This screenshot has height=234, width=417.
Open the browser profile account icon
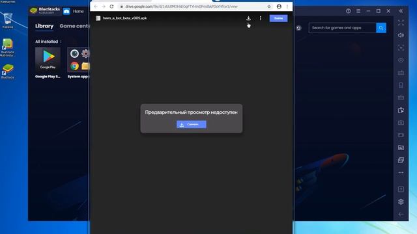tap(279, 6)
